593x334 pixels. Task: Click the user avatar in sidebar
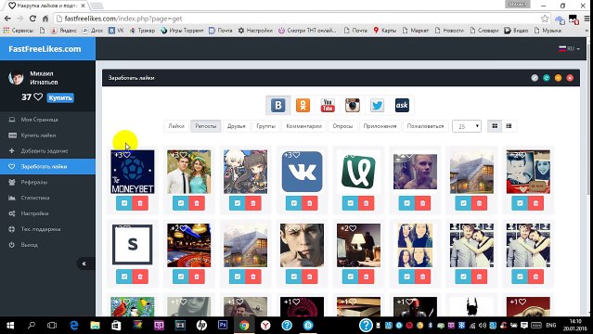16,78
